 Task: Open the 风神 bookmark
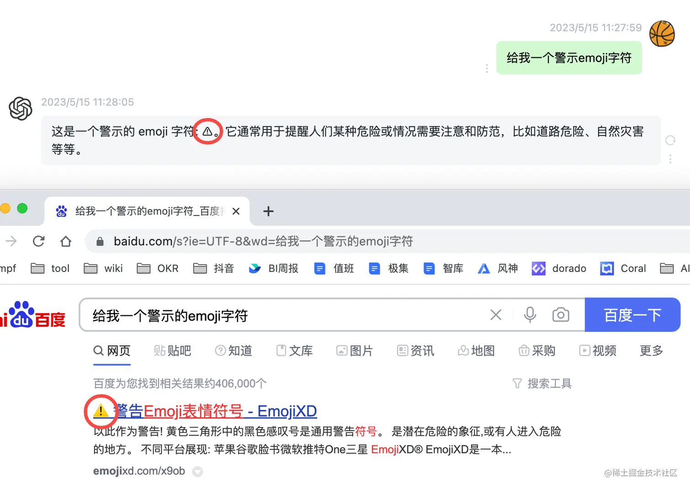tap(497, 268)
